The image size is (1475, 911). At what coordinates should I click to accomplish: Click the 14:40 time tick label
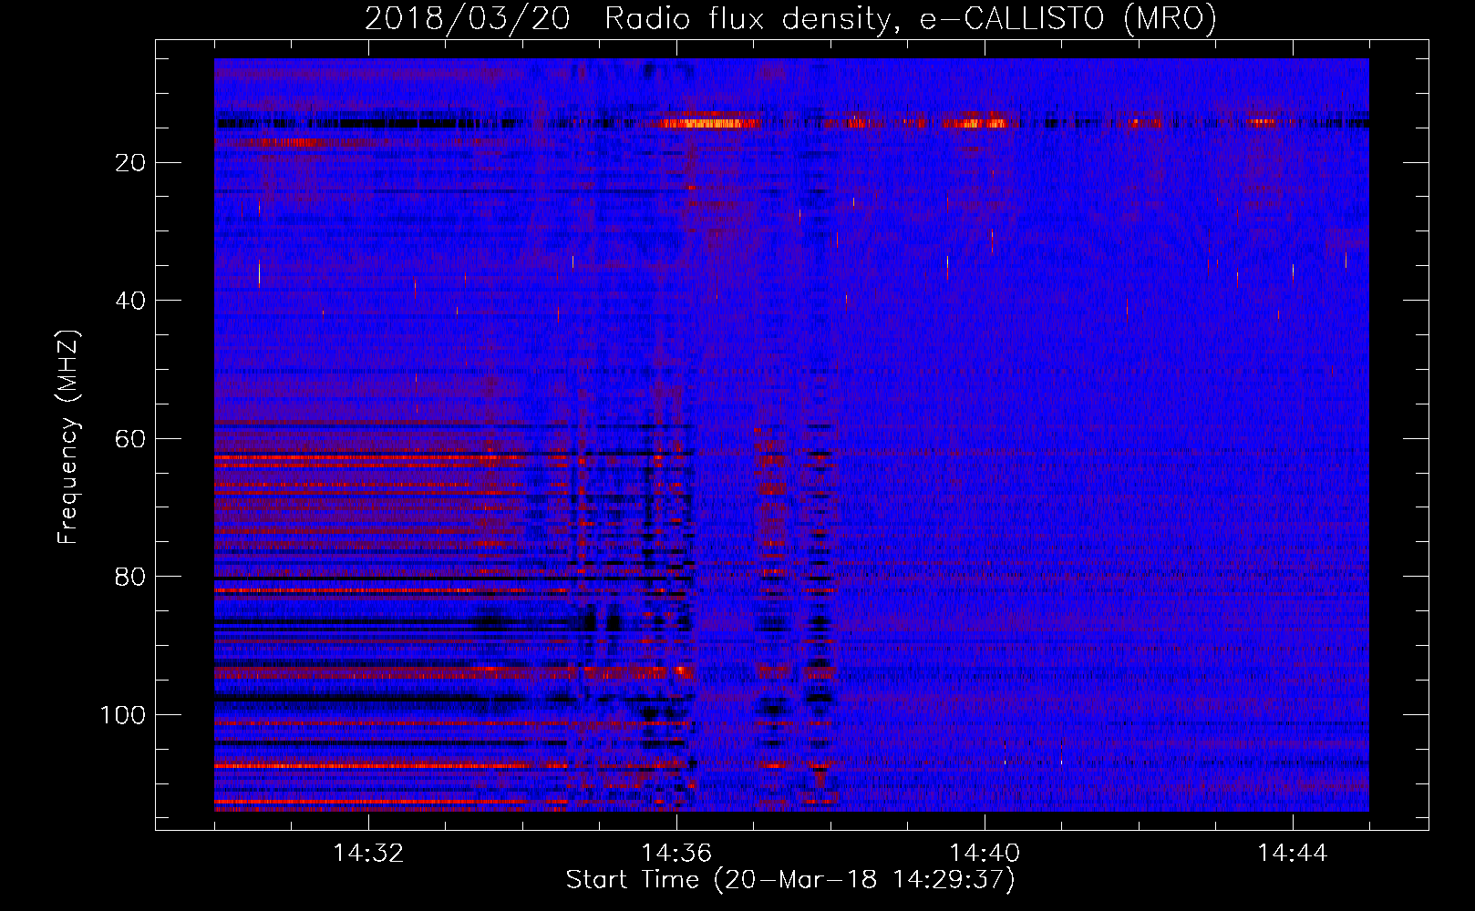click(x=985, y=853)
